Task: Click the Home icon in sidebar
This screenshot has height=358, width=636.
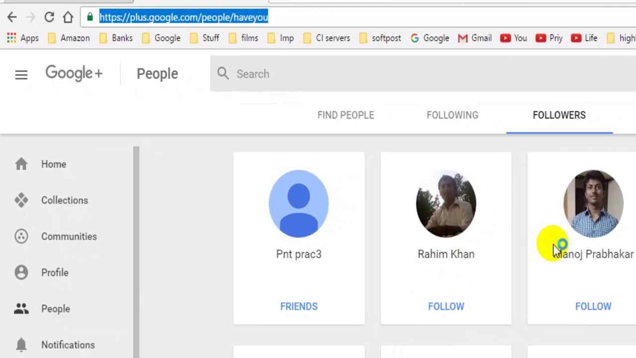Action: coord(21,164)
